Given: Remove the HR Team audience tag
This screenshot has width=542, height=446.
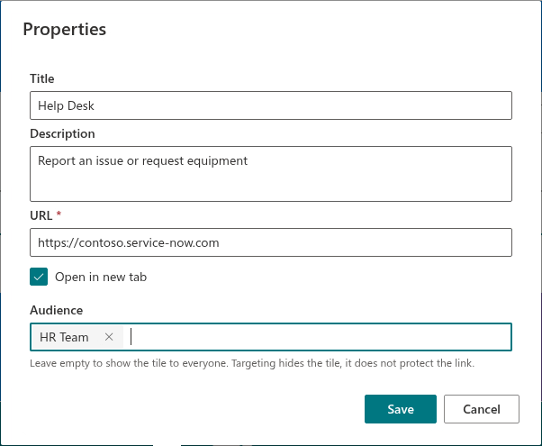Looking at the screenshot, I should [x=109, y=337].
